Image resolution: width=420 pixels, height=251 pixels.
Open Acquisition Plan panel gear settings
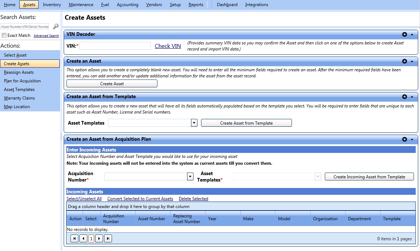click(405, 139)
